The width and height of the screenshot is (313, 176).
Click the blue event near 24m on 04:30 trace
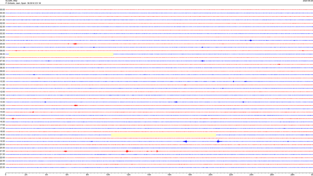(x=251, y=40)
